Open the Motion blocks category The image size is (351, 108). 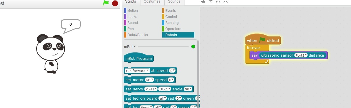click(x=133, y=11)
